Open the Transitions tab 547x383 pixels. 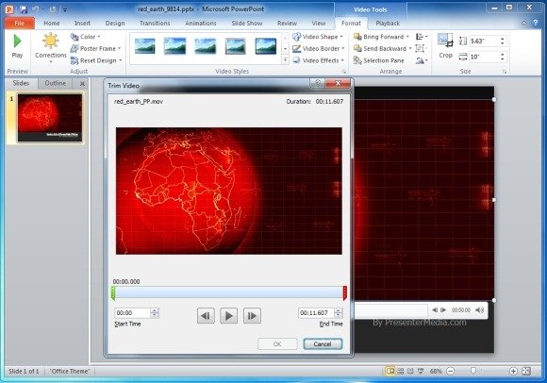pyautogui.click(x=155, y=23)
